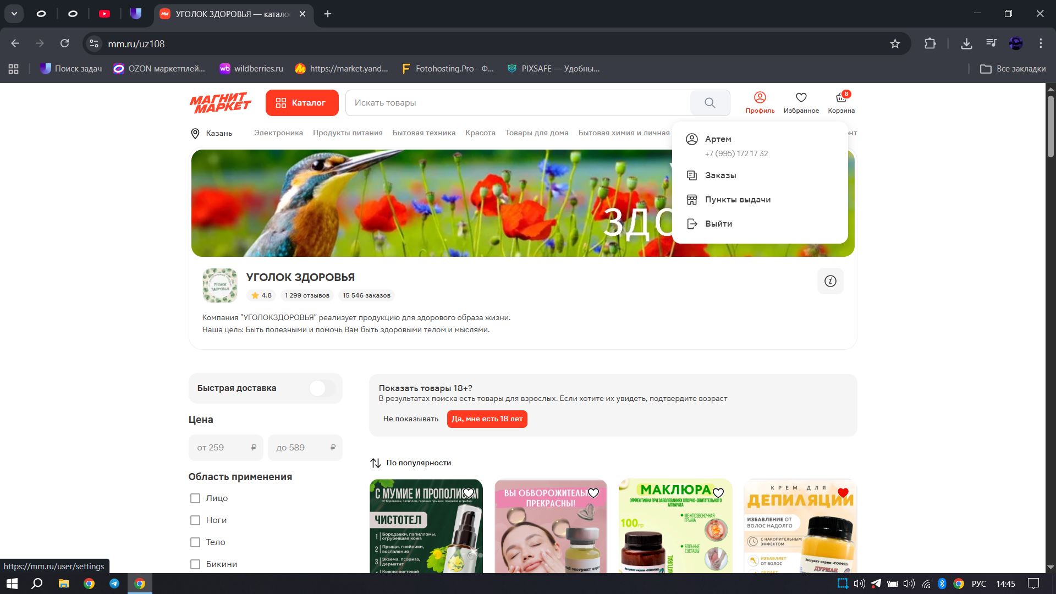
Task: Expand the Каталог menu
Action: coord(301,103)
